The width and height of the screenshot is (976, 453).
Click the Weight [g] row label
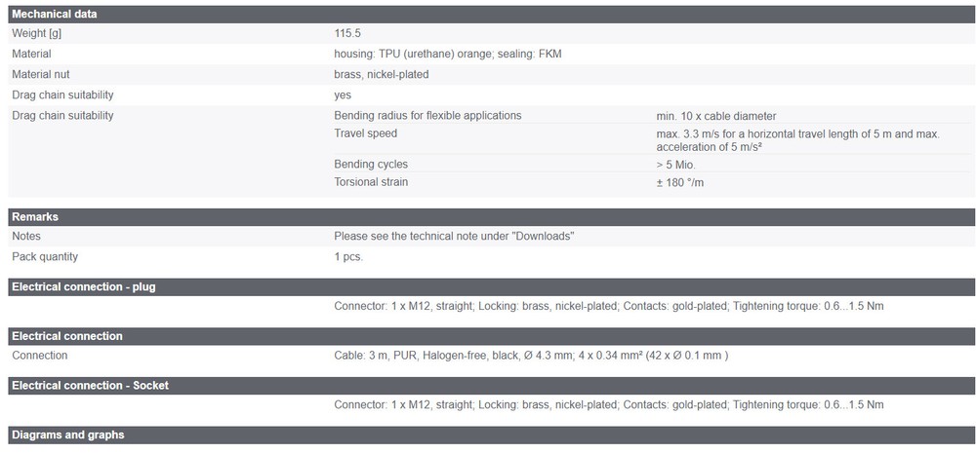pos(37,34)
